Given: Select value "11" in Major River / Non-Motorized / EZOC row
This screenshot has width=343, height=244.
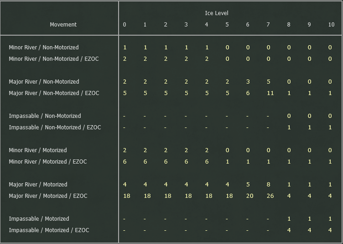Looking at the screenshot, I should tap(270, 93).
